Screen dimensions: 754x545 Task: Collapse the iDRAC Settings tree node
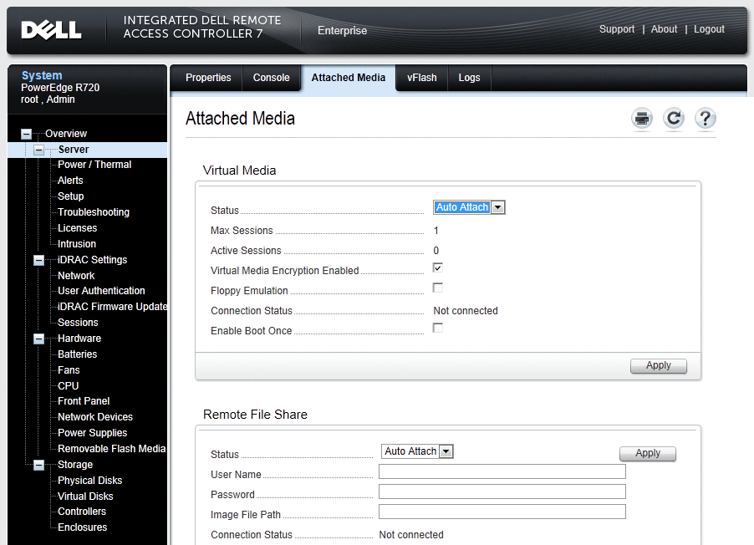click(x=39, y=260)
